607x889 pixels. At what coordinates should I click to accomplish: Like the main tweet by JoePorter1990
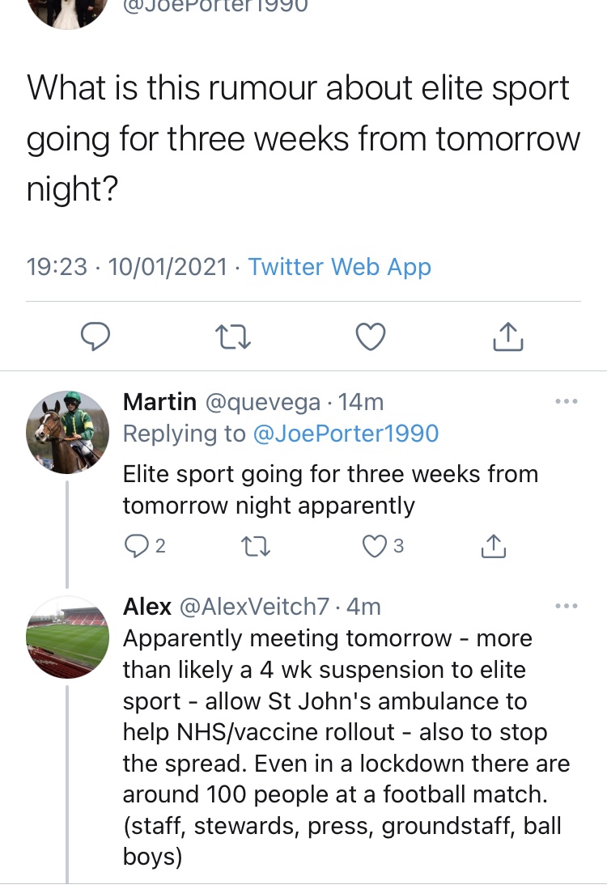(x=371, y=336)
